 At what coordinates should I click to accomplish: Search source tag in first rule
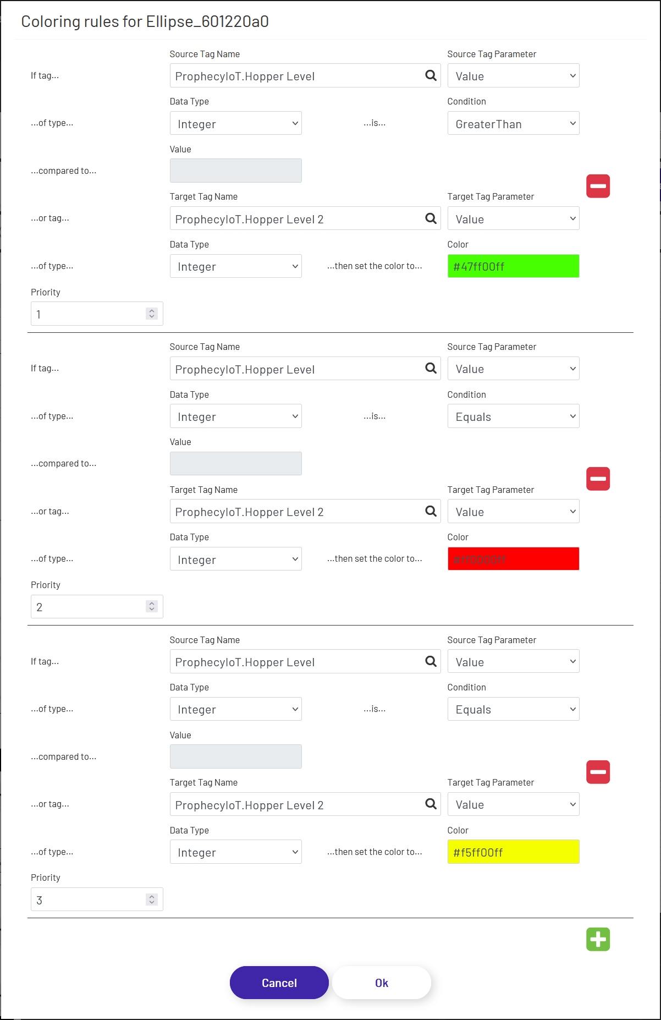point(431,76)
